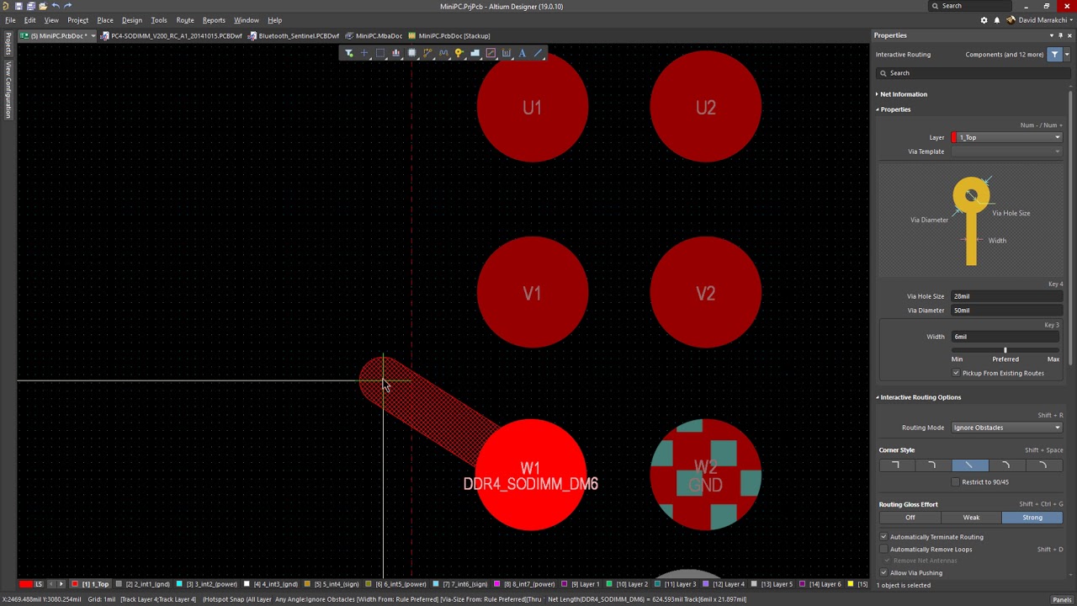This screenshot has width=1077, height=606.
Task: Open the Panels button in status bar
Action: 1061,600
